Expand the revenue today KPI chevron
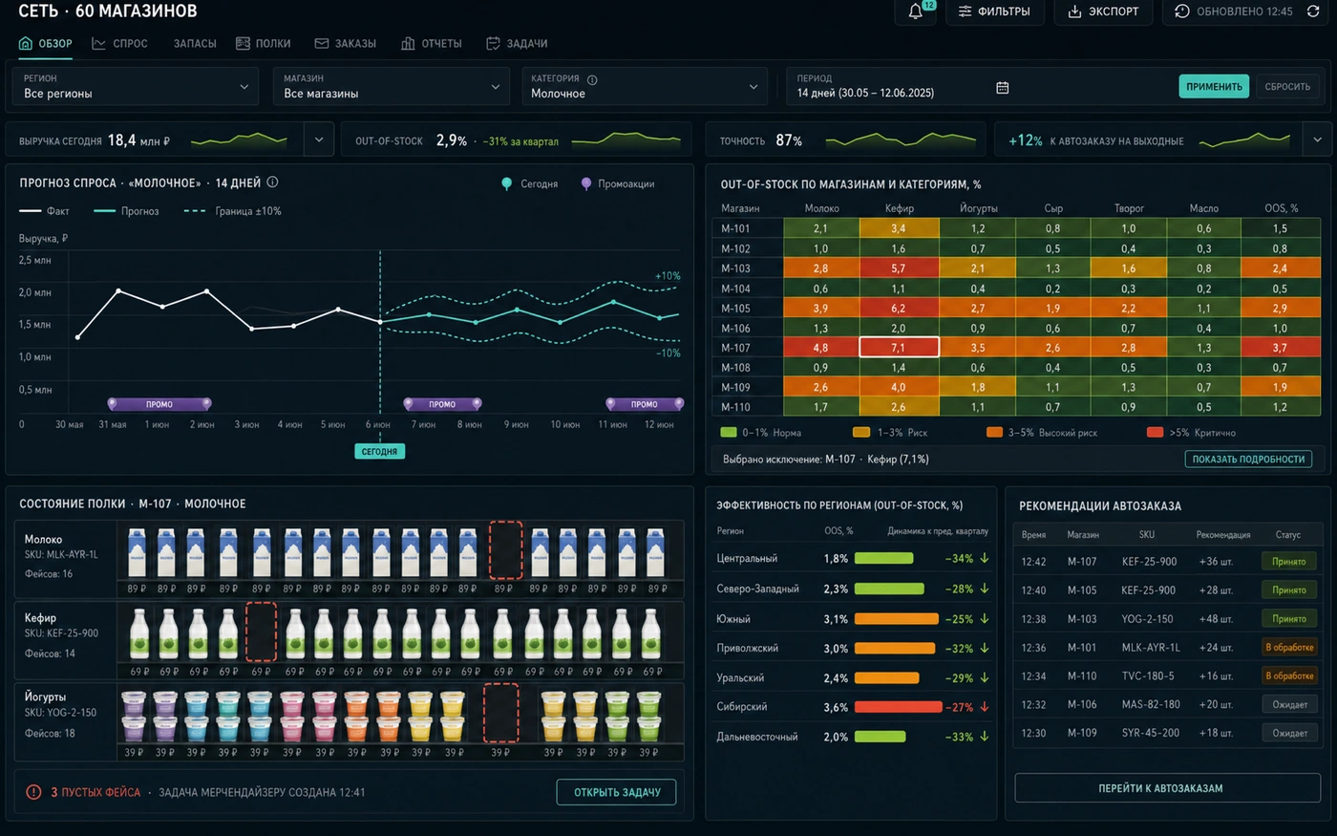The height and width of the screenshot is (836, 1337). tap(319, 140)
